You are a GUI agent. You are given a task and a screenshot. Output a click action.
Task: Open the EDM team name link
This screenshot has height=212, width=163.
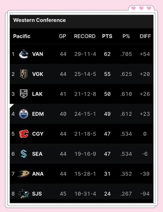[x=38, y=114]
